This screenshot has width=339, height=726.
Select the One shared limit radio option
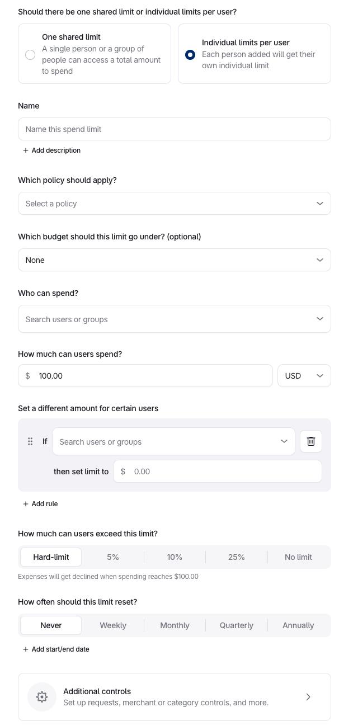point(30,54)
